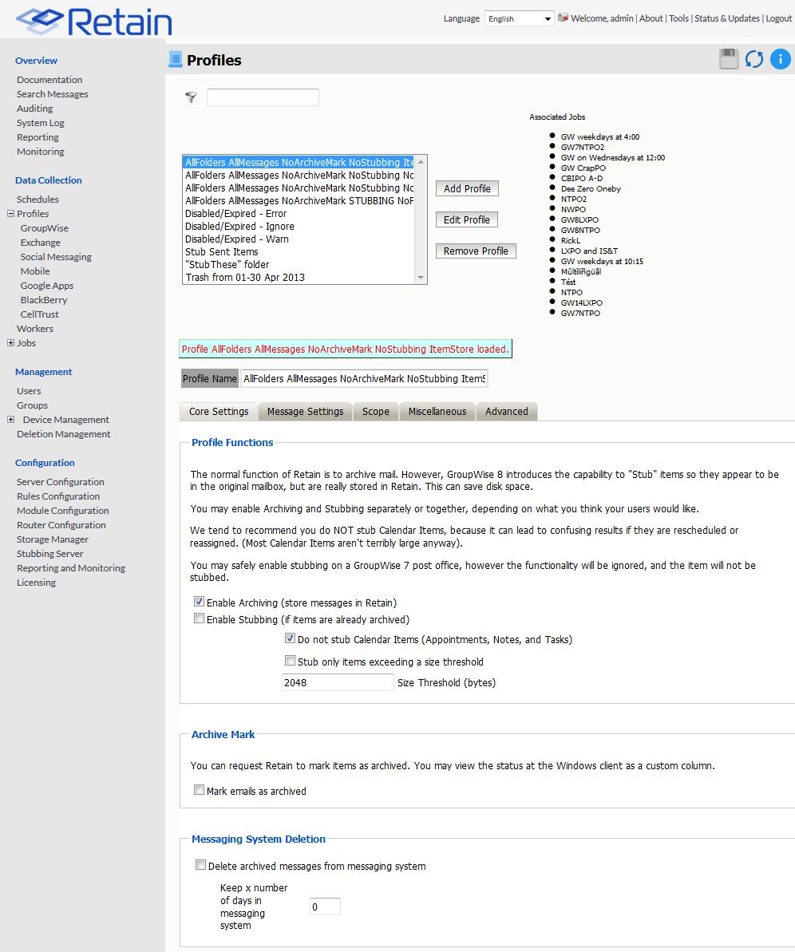Open Search Messages in the sidebar
Viewport: 795px width, 952px height.
[x=52, y=94]
